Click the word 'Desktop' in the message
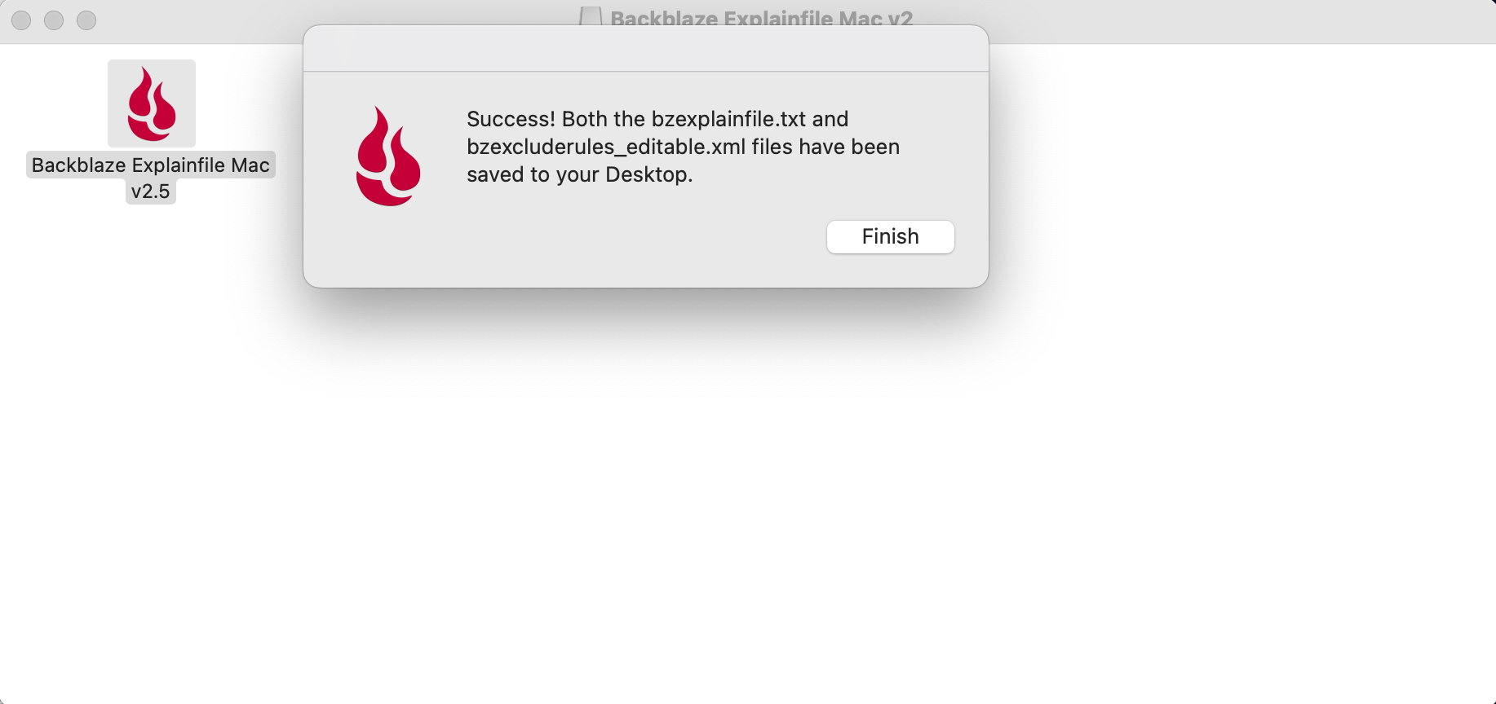 pyautogui.click(x=646, y=174)
